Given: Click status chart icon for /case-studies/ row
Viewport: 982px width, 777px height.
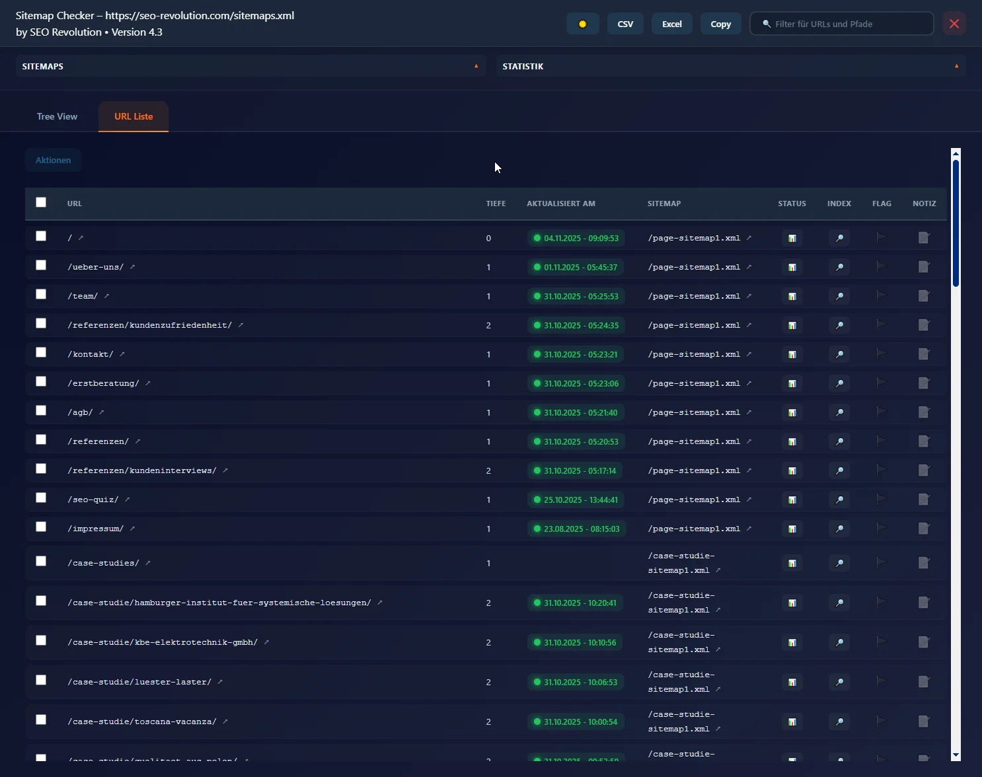Looking at the screenshot, I should 792,564.
